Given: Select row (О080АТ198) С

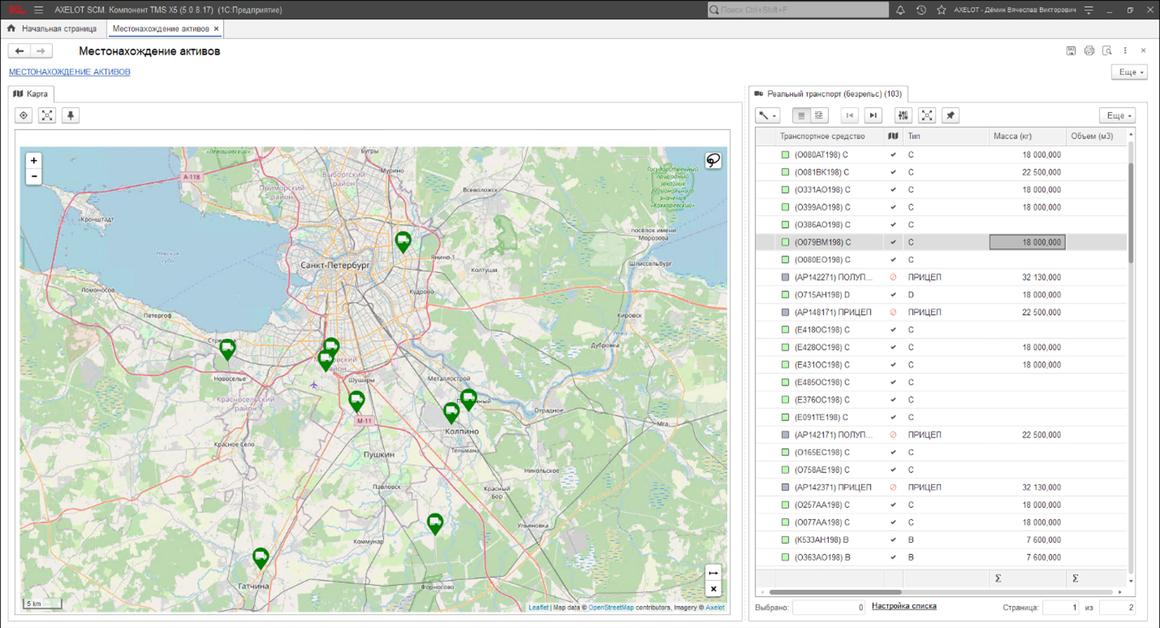Looking at the screenshot, I should (942, 154).
